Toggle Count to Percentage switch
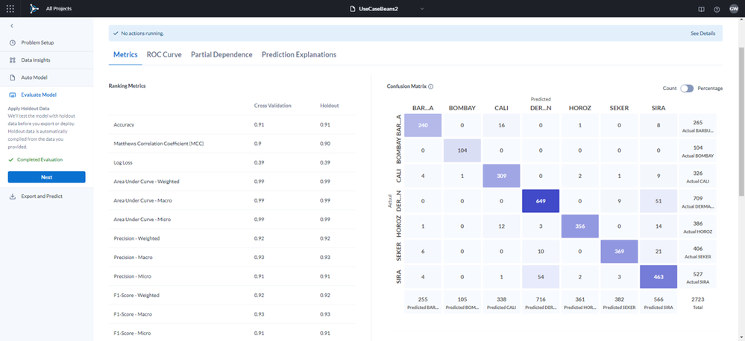This screenshot has width=745, height=341. [x=687, y=88]
